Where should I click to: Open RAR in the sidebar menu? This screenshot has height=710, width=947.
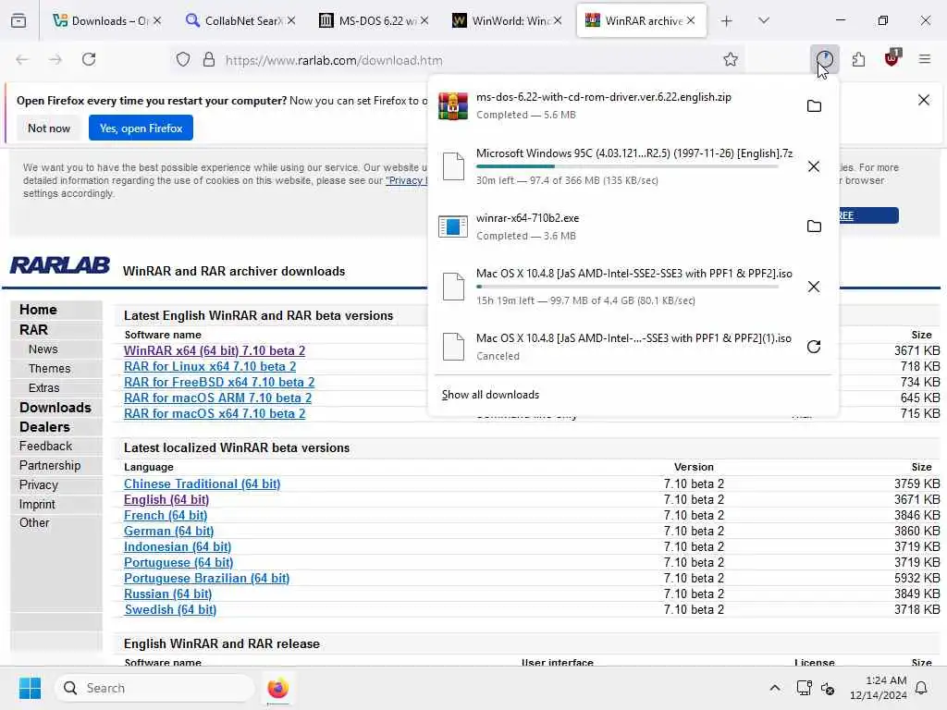coord(33,330)
